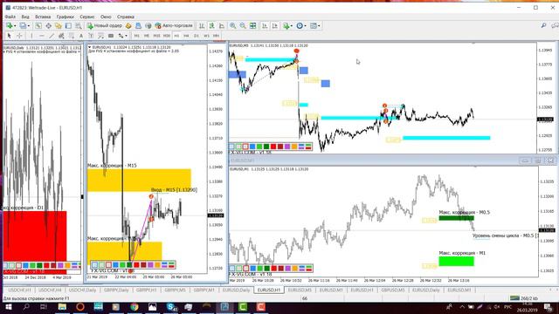The width and height of the screenshot is (559, 314).
Task: Launch MetaEditor from the toolbar
Action: (x=128, y=25)
